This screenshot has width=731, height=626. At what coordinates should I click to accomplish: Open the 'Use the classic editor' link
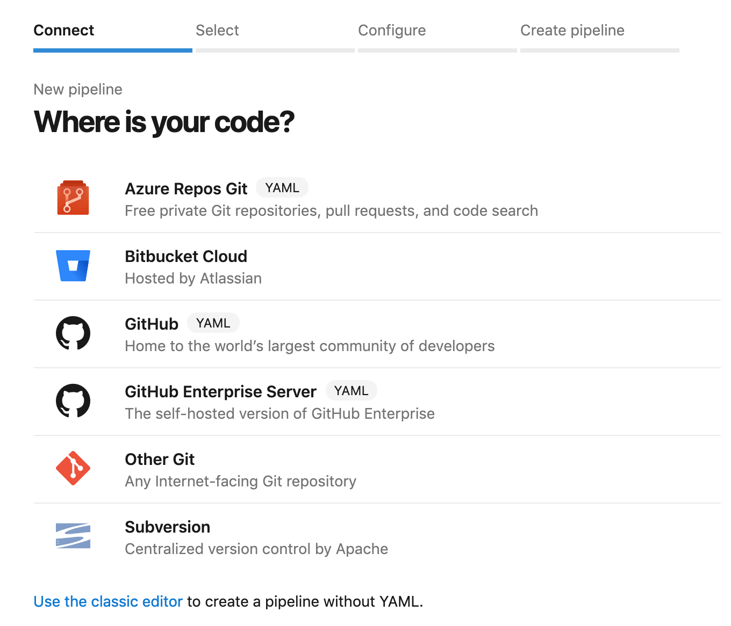pyautogui.click(x=108, y=601)
